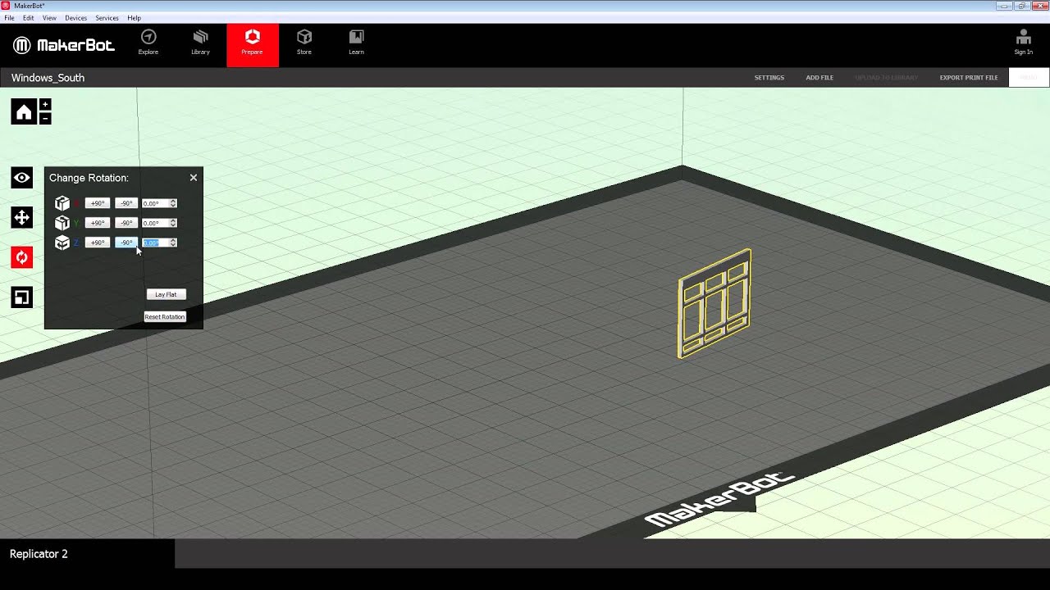The height and width of the screenshot is (590, 1050).
Task: Open the Help menu
Action: coord(135,17)
